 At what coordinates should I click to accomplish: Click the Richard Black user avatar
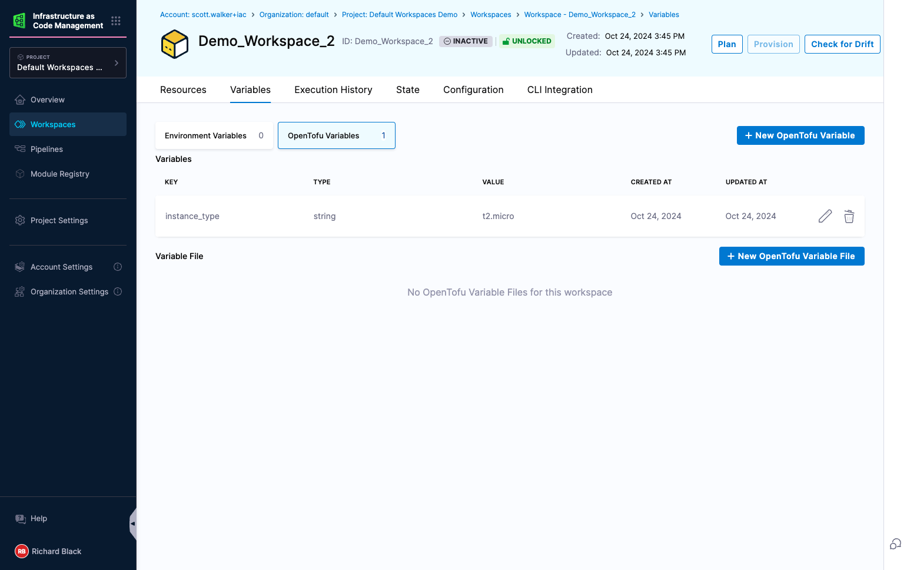click(x=22, y=551)
